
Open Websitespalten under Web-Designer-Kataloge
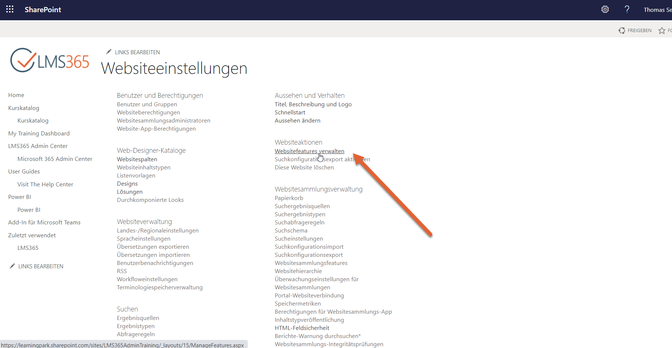137,159
